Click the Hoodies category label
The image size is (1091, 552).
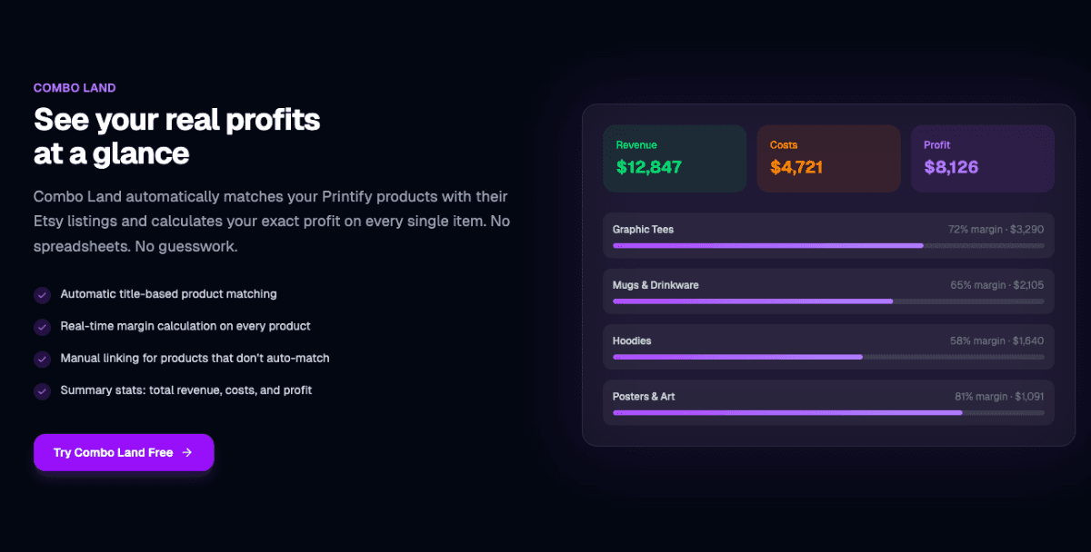(x=632, y=340)
